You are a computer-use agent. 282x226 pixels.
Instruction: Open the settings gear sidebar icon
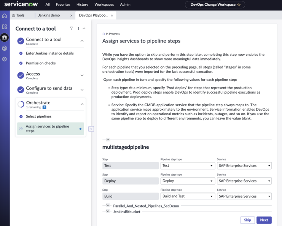point(5,59)
